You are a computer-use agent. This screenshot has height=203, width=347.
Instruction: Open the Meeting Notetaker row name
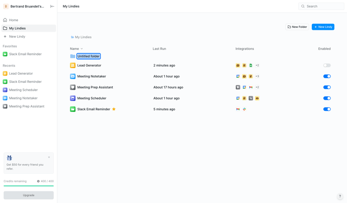point(92,76)
